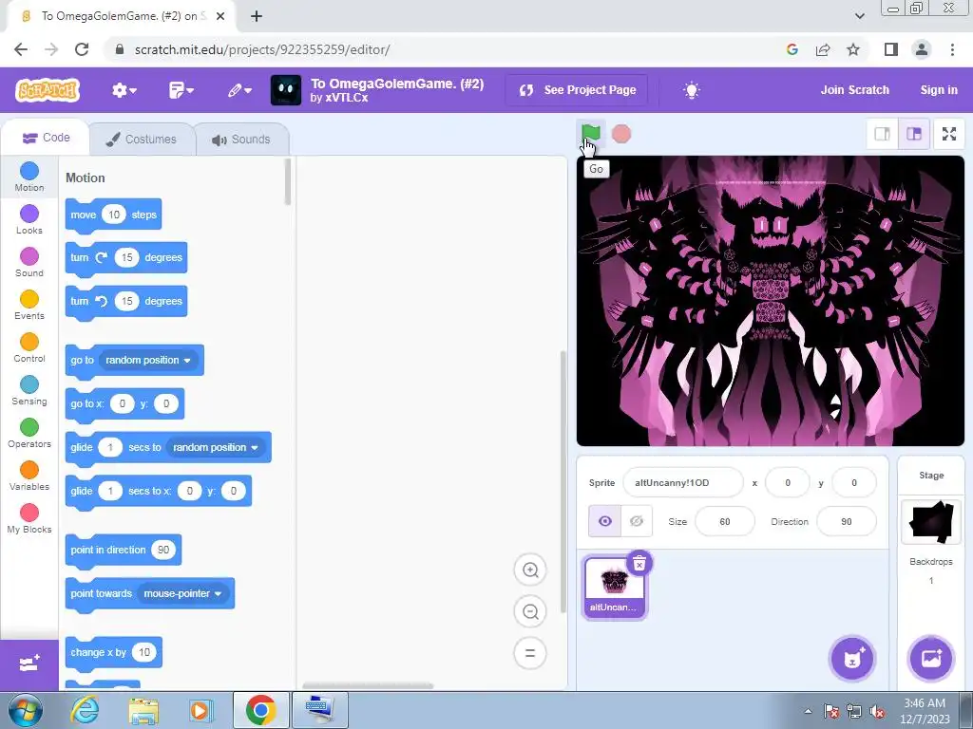Select the Looks block category
The image size is (973, 729).
pos(29,219)
